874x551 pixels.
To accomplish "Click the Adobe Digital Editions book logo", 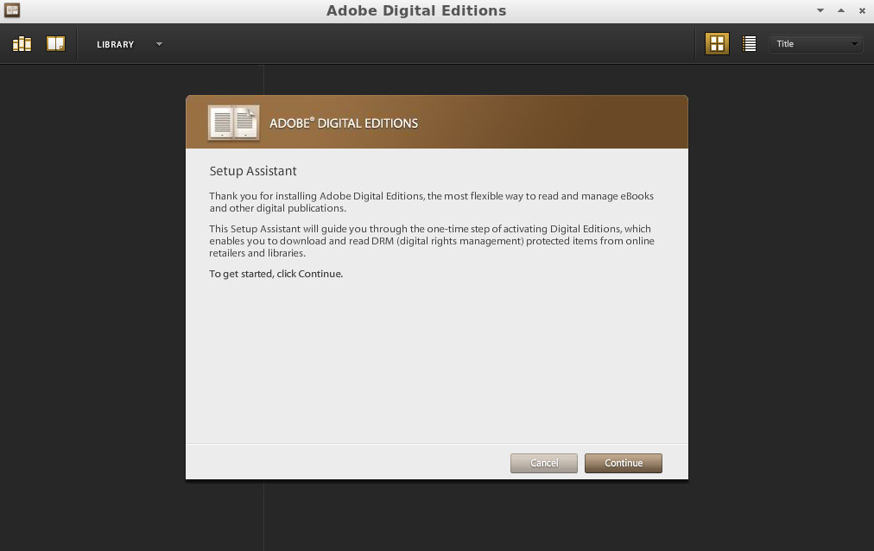I will click(233, 123).
